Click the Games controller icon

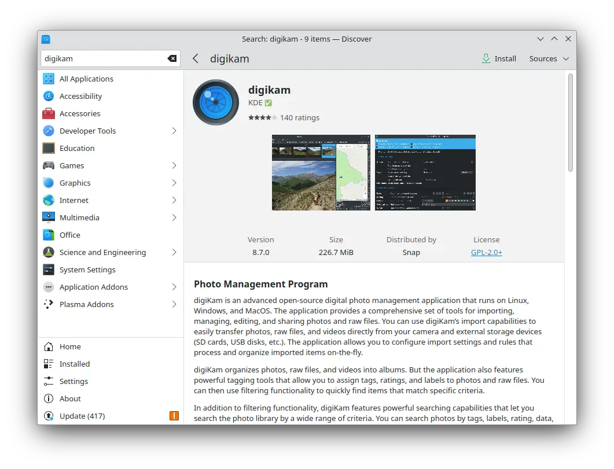[49, 165]
